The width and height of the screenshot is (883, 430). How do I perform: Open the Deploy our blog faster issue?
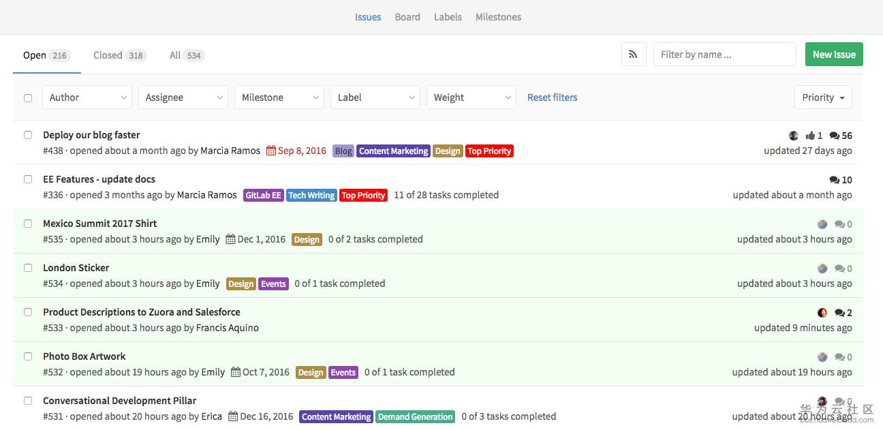point(91,135)
